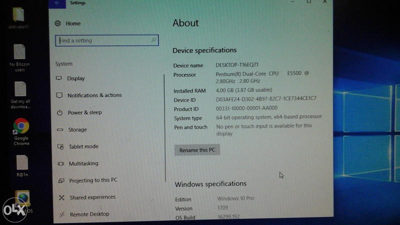Click the sidebar vertical scrollbar
Viewport: 400px width, 225px height.
(165, 127)
